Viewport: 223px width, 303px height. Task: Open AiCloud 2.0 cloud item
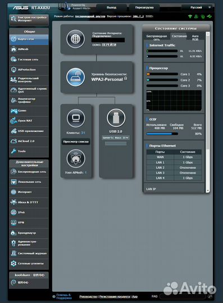29,141
